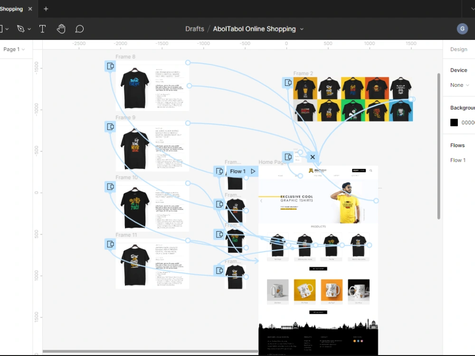
Task: Select the Text tool
Action: click(x=42, y=29)
